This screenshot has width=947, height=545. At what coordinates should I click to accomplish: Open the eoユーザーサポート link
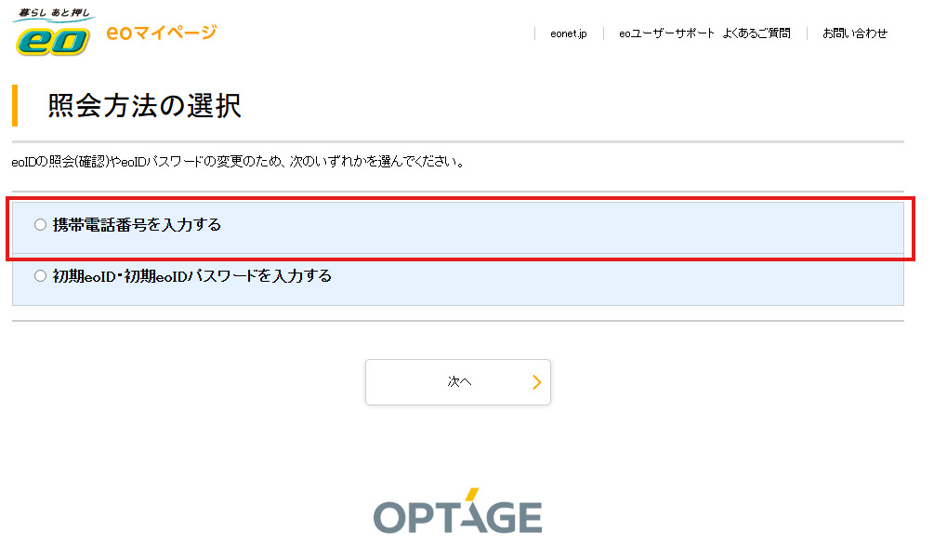pyautogui.click(x=666, y=33)
